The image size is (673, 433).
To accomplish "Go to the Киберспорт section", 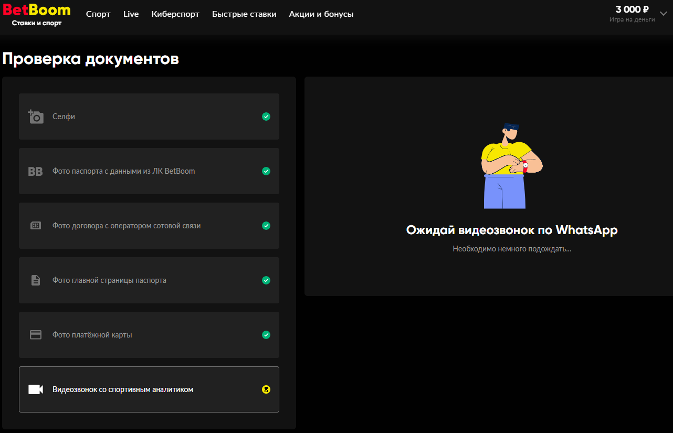I will pos(175,14).
